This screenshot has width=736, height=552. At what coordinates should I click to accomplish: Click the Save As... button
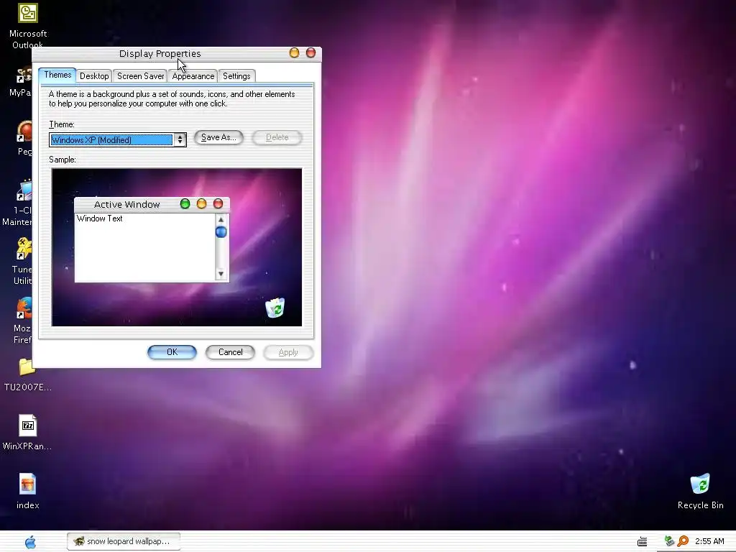click(218, 137)
